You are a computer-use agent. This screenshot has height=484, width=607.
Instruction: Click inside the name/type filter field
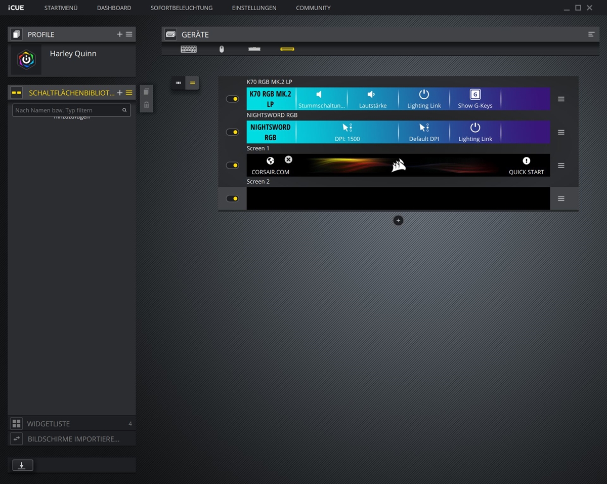click(71, 110)
